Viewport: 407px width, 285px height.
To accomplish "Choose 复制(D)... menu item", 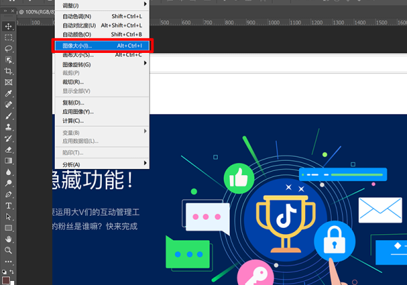I will (102, 102).
